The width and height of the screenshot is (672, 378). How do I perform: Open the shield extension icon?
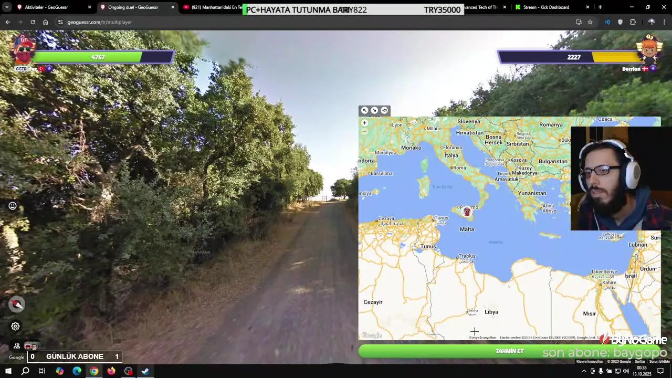pos(620,22)
